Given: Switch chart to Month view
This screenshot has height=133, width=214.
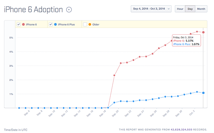Looking at the screenshot, I should point(201,9).
